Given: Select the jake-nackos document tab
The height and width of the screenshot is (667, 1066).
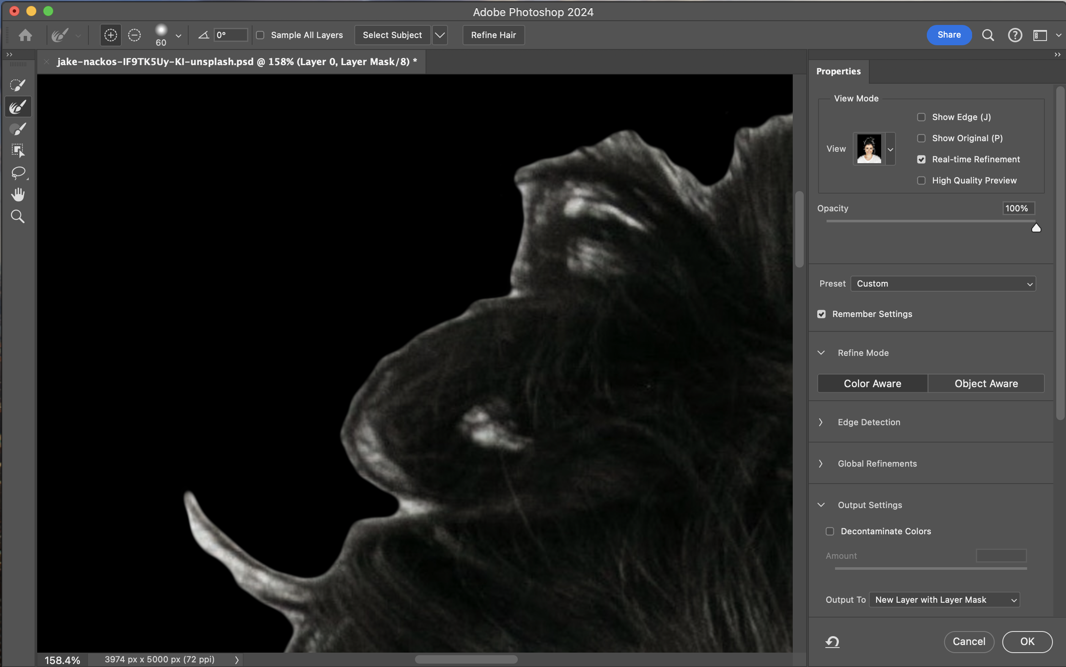Looking at the screenshot, I should click(236, 62).
